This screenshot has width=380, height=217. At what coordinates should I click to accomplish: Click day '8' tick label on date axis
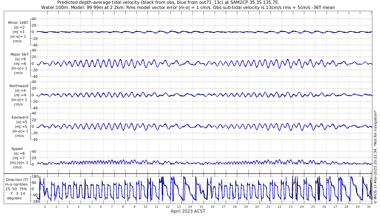(x=123, y=207)
